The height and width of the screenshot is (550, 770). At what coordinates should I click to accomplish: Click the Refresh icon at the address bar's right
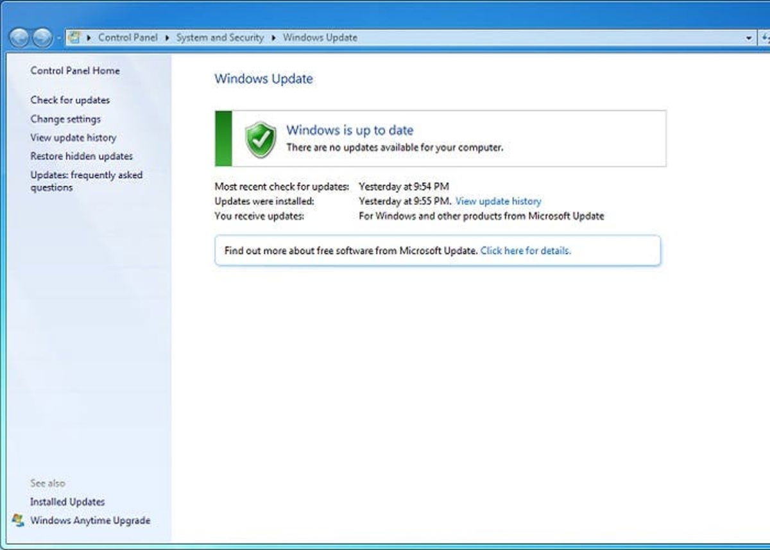pyautogui.click(x=765, y=38)
